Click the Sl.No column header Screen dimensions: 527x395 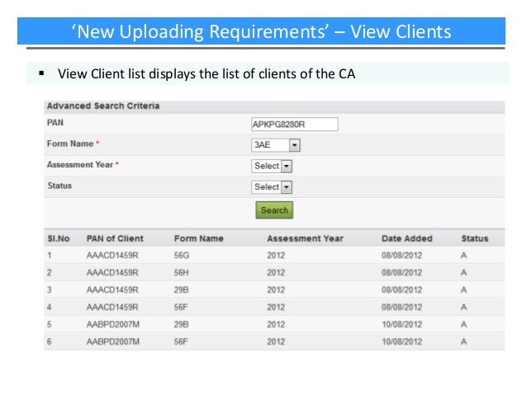[59, 238]
